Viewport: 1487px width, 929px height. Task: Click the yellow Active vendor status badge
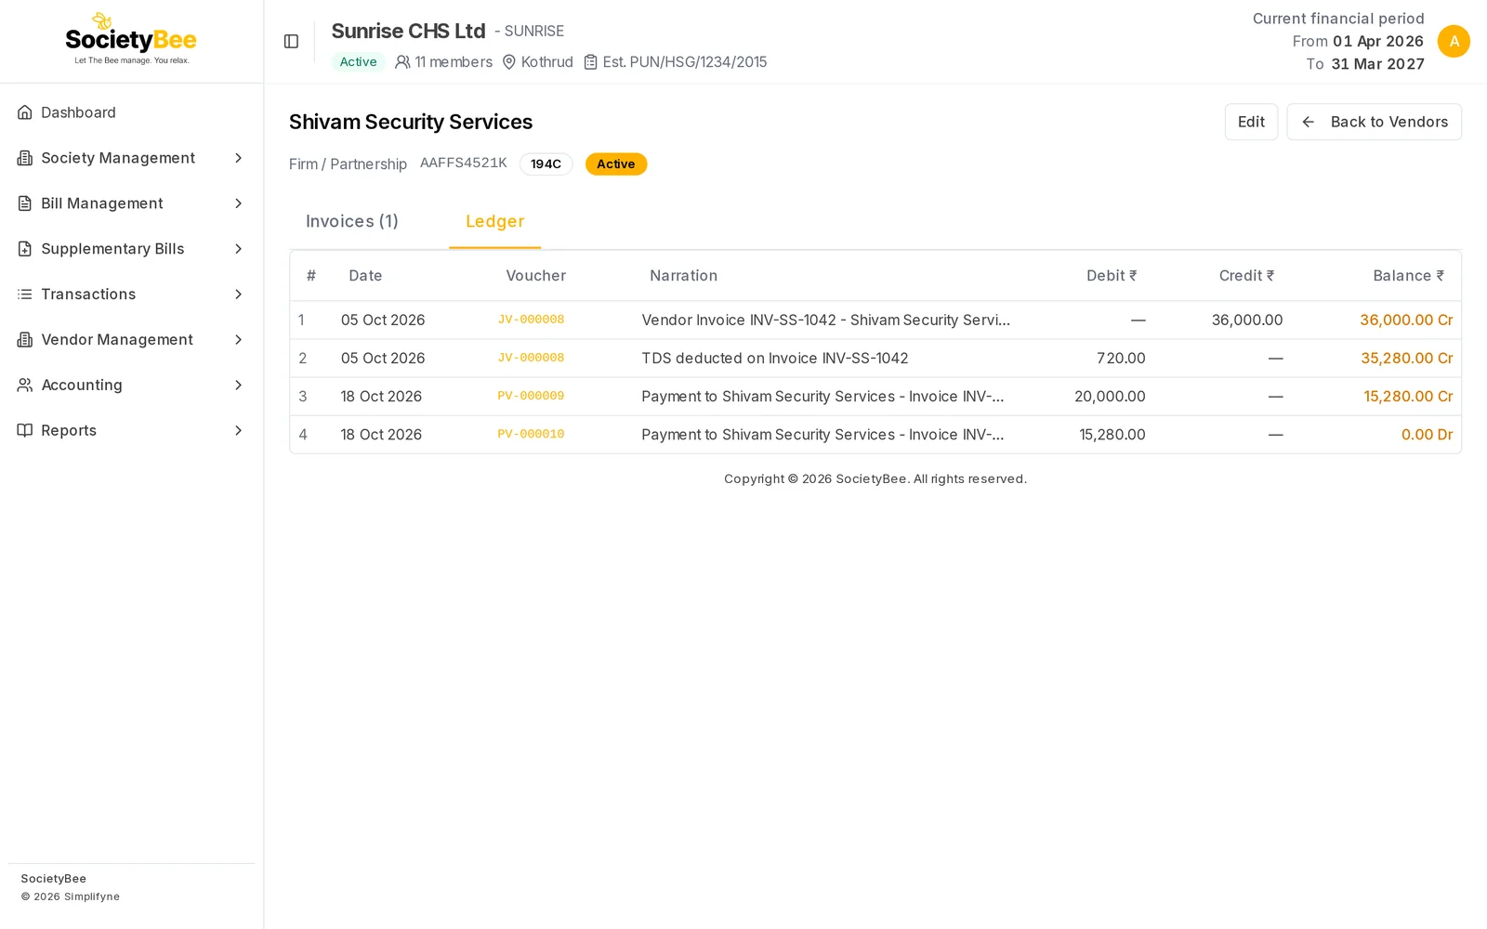click(616, 164)
